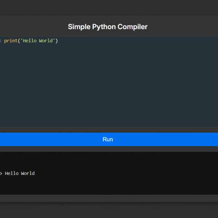218x218 pixels.
Task: Click the code line print('Hello World')
Action: pyautogui.click(x=31, y=41)
